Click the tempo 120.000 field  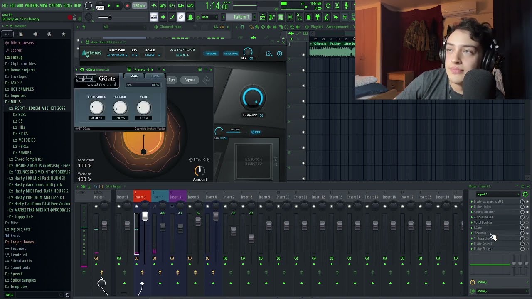click(x=139, y=6)
